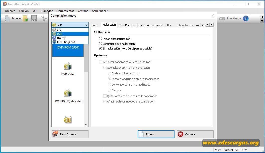Toggle Reemplazar archivos en compilación checkbox
Screen dimensions: 265x153
click(x=105, y=68)
